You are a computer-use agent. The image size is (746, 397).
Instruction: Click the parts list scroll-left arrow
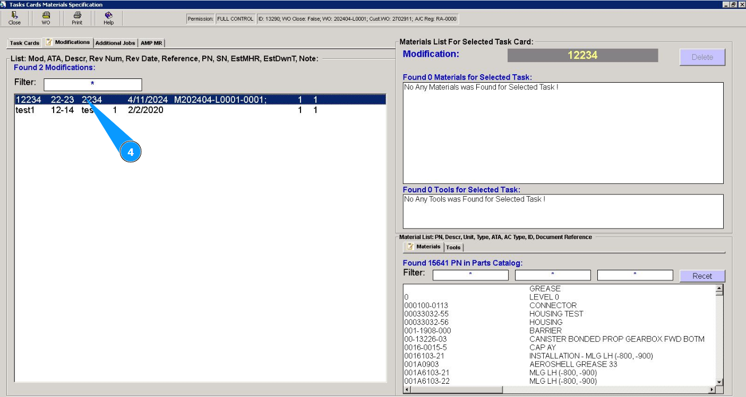point(407,390)
